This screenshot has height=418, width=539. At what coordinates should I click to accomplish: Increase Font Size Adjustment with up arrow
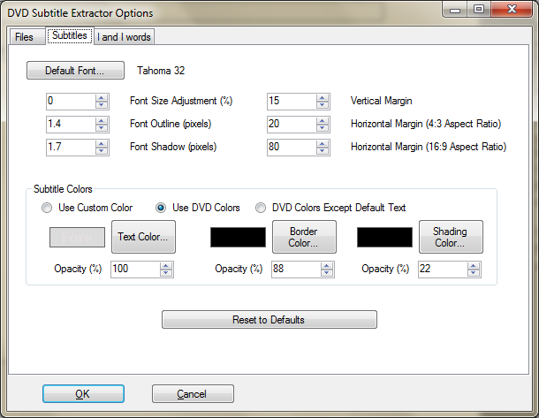pyautogui.click(x=102, y=98)
